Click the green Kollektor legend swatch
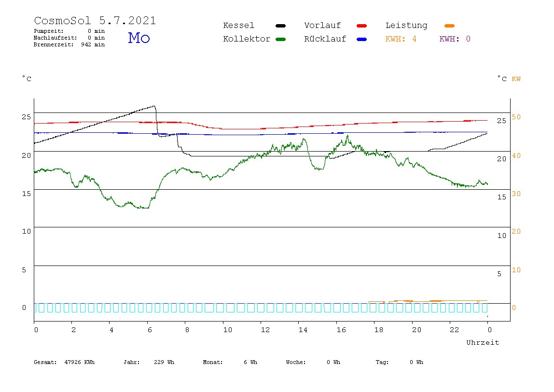554x392 pixels. click(x=280, y=39)
